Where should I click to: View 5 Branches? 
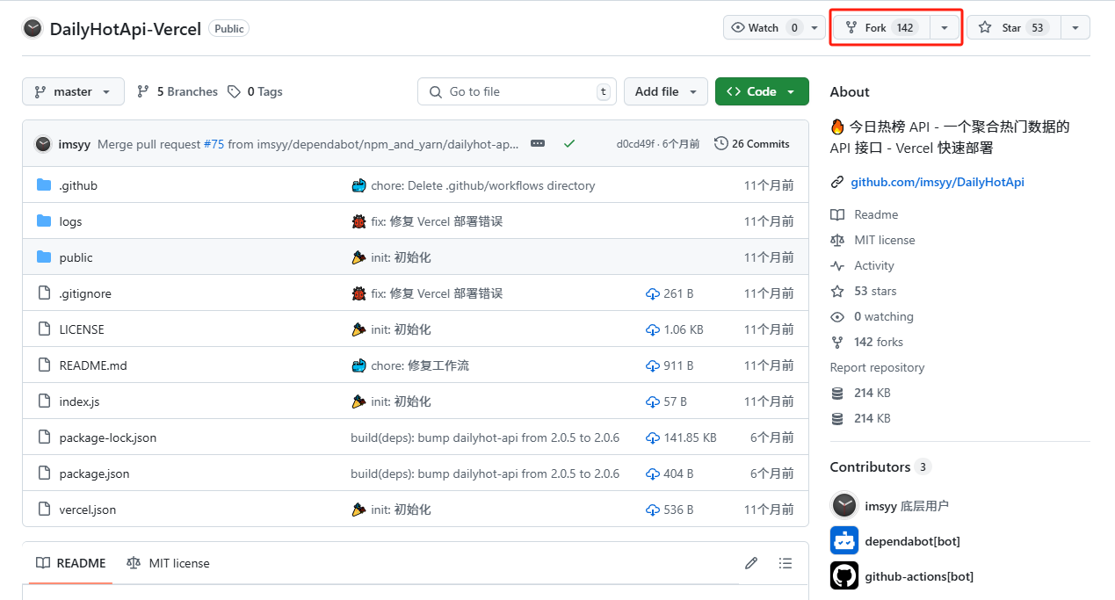click(177, 91)
